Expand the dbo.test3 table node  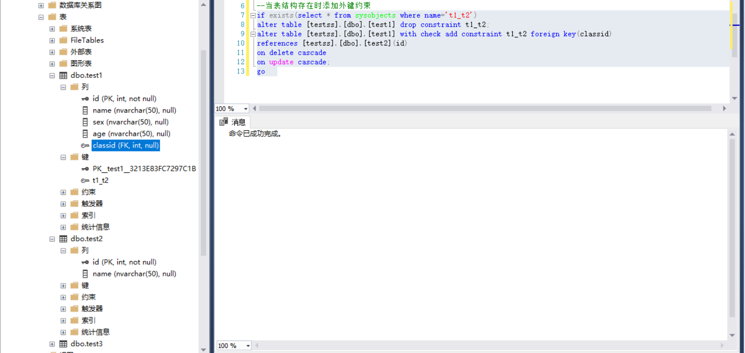pos(52,344)
